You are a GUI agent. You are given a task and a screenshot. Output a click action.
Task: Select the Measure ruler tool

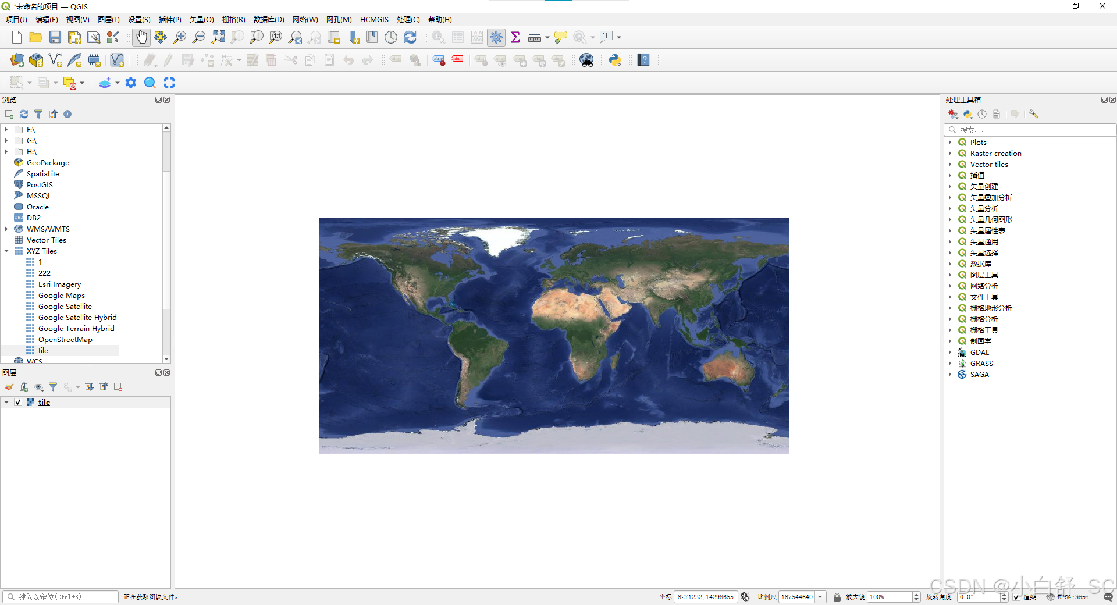[535, 37]
